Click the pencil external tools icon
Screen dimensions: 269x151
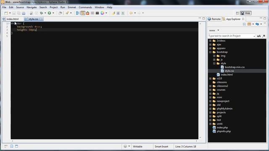67,13
